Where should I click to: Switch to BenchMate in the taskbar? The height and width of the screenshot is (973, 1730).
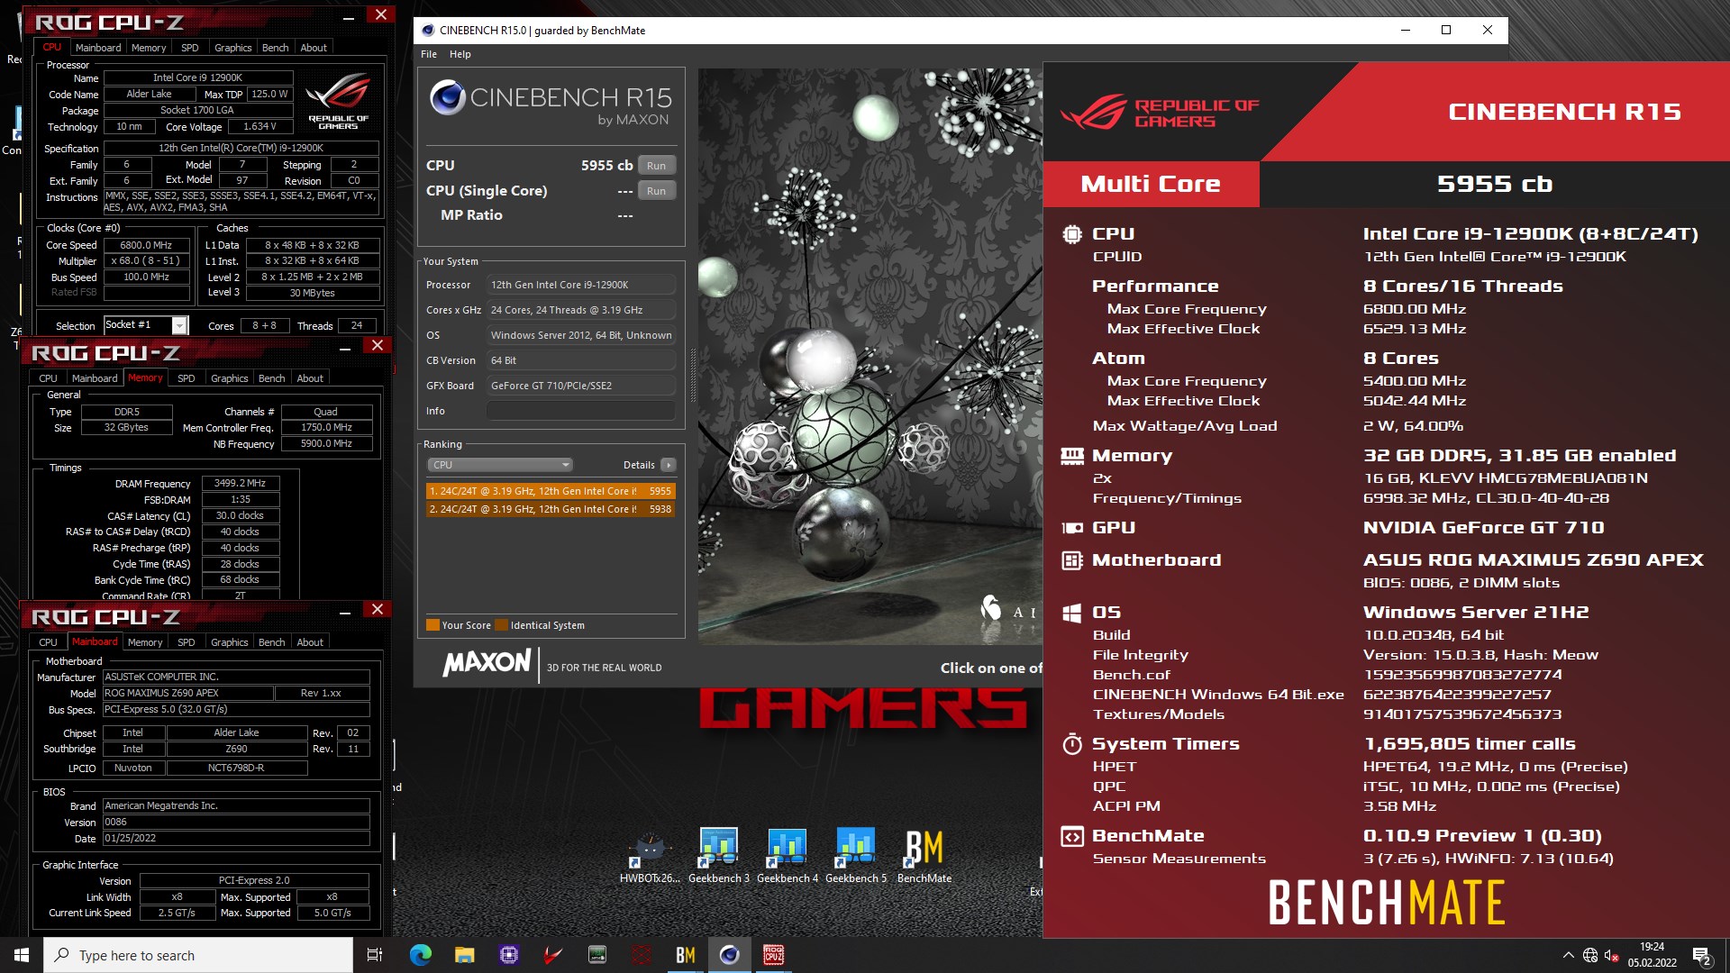[x=686, y=955]
